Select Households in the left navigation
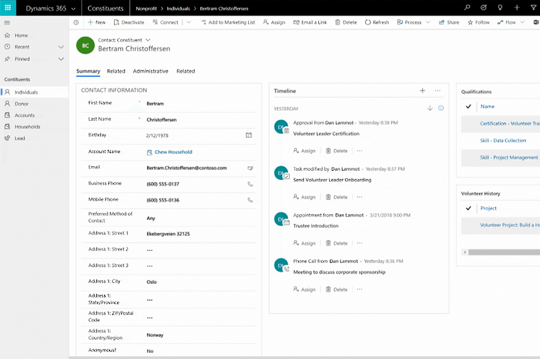The image size is (540, 359). point(27,127)
